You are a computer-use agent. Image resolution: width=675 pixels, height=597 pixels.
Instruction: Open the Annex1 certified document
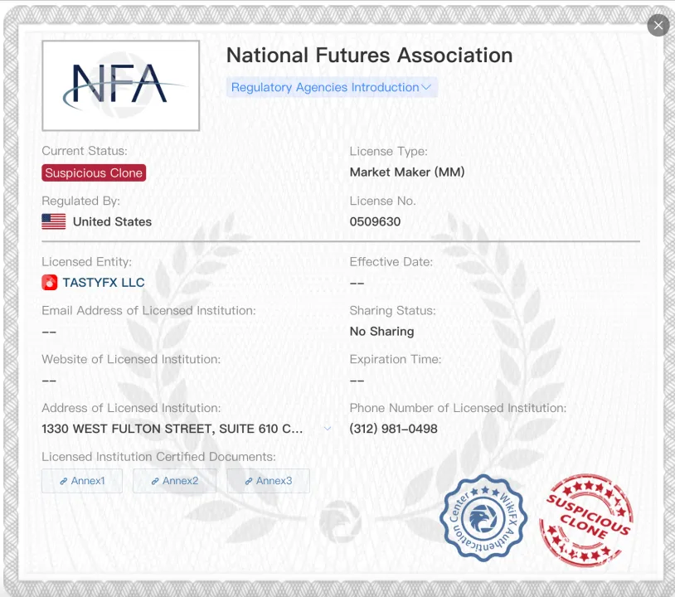82,481
